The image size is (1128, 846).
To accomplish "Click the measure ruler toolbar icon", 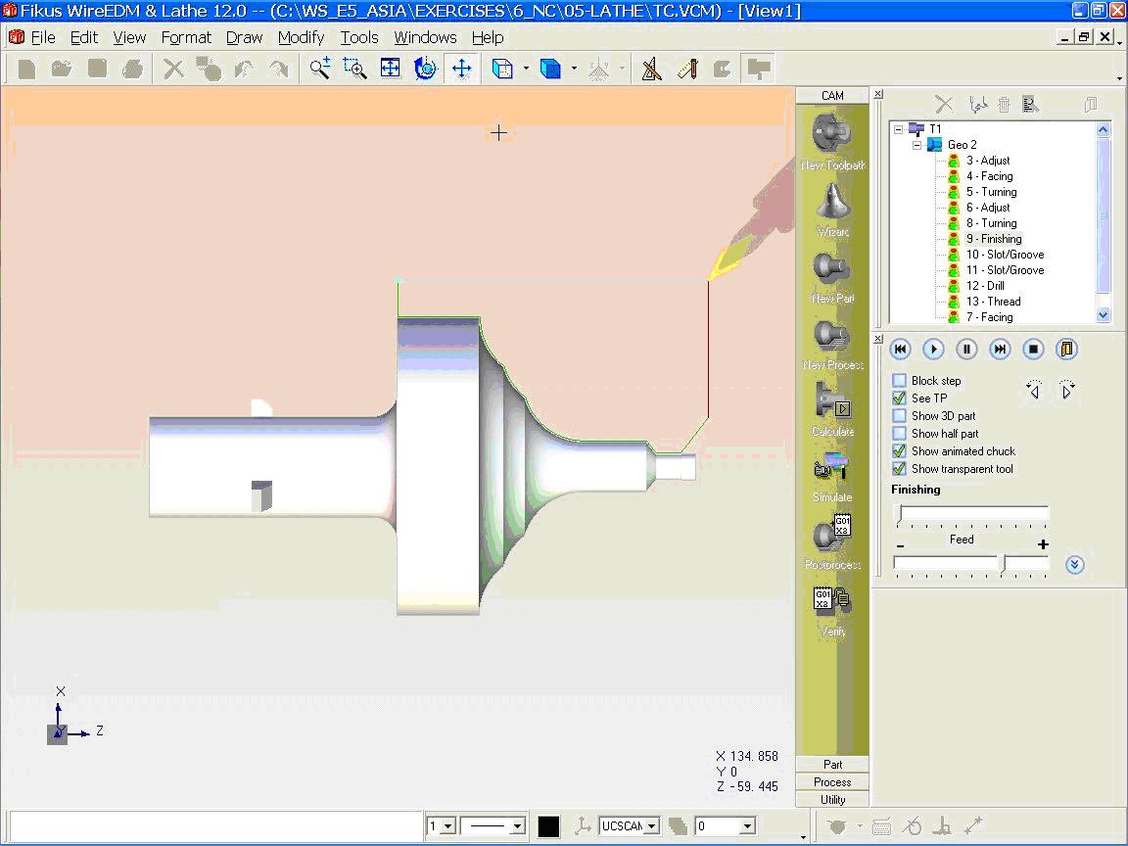I will [687, 69].
